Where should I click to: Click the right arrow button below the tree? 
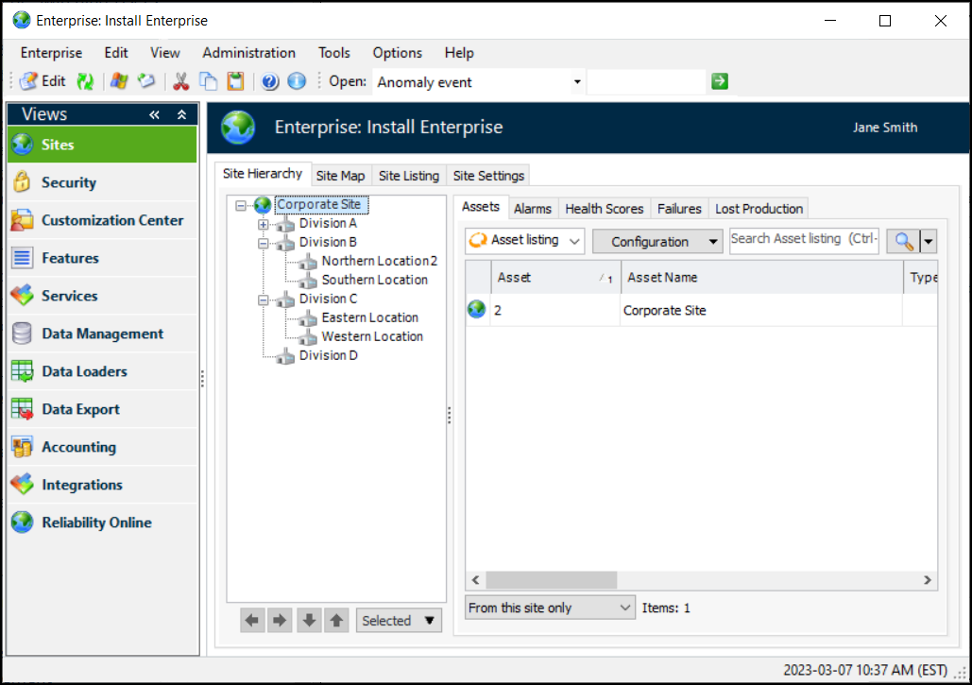(x=280, y=620)
